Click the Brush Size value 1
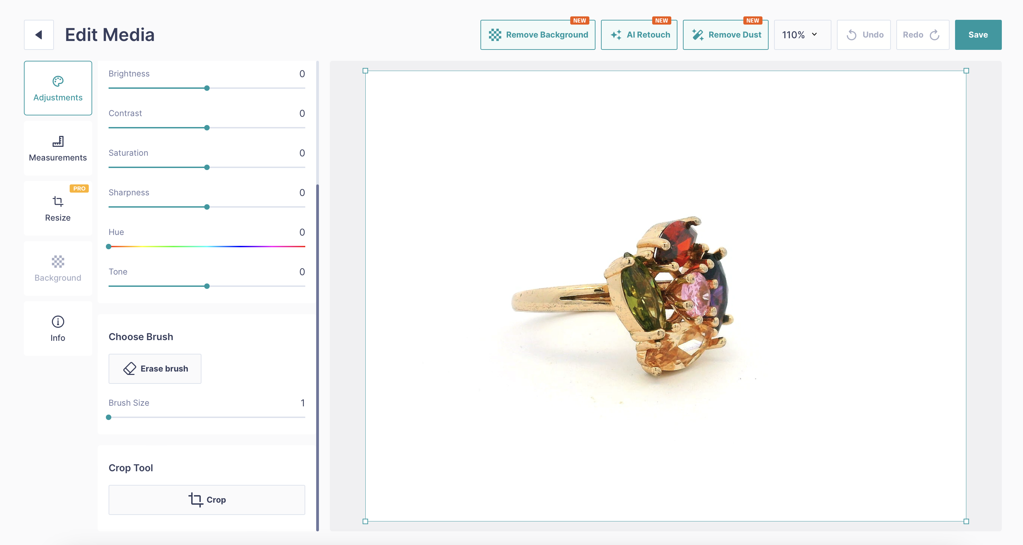The image size is (1023, 545). click(303, 403)
